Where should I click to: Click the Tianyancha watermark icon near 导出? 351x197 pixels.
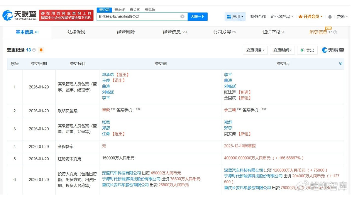pyautogui.click(x=324, y=50)
